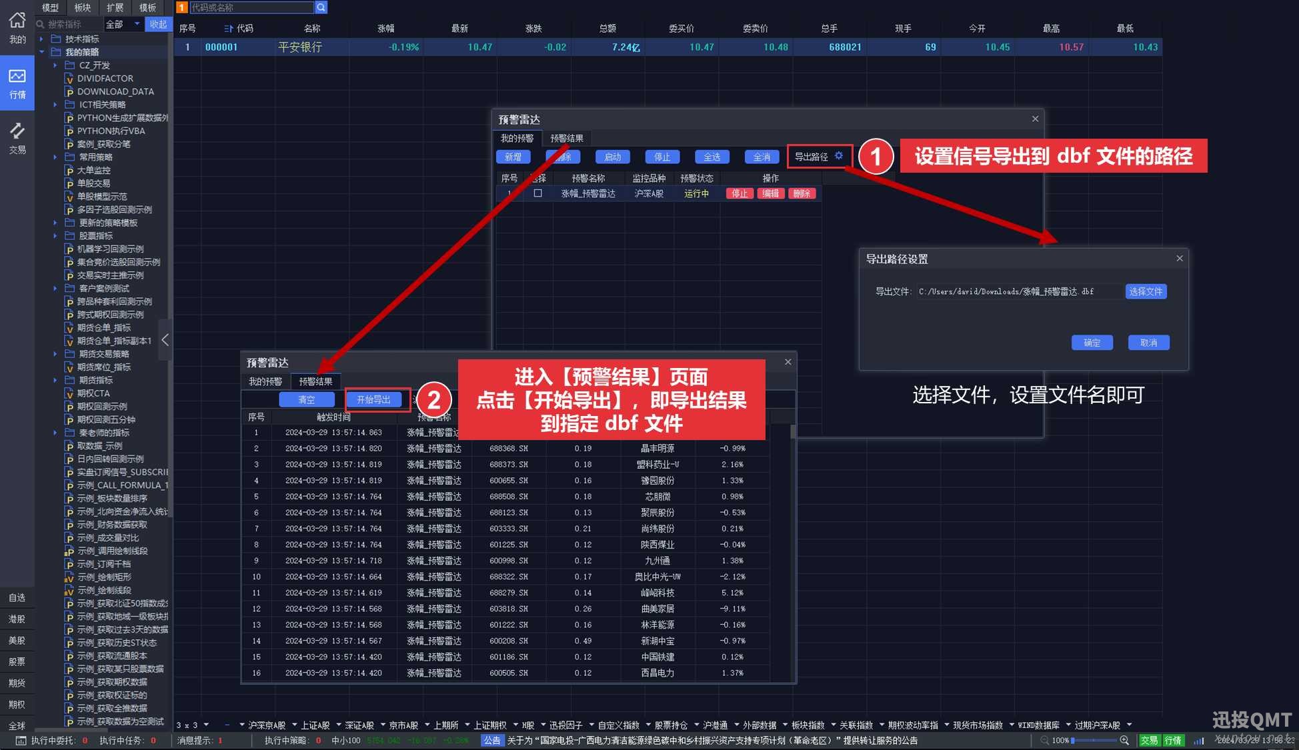The image size is (1299, 750).
Task: Click the 代码或名称 search input field
Action: coord(251,7)
